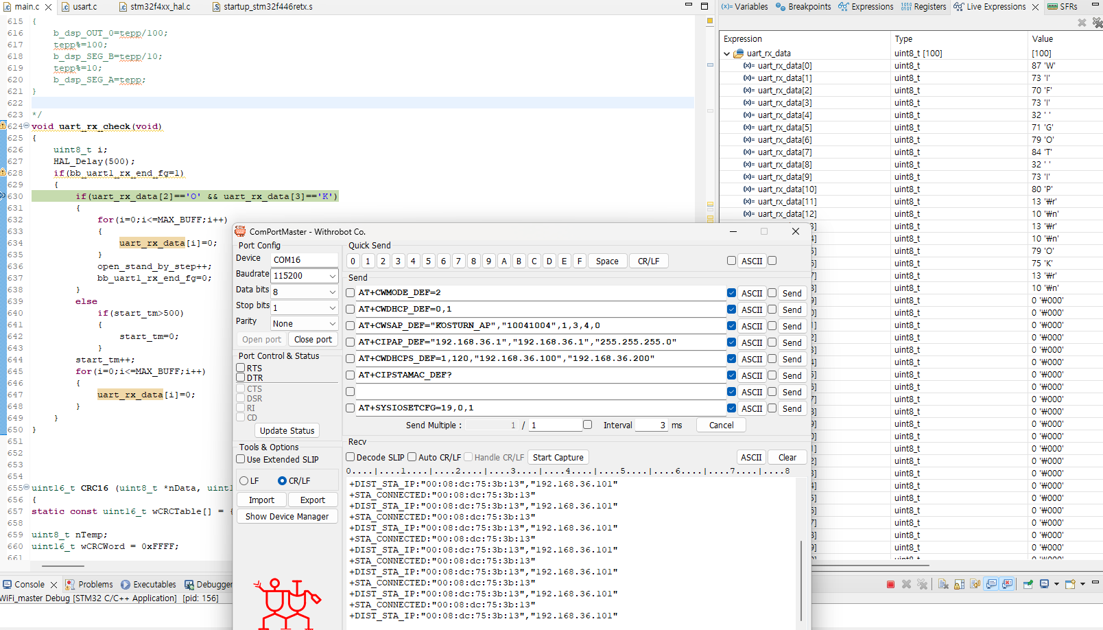The image size is (1103, 630).
Task: Toggle Show Console on standard output icon
Action: point(991,584)
